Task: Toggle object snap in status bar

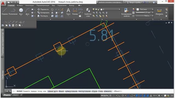Action: (x=132, y=96)
